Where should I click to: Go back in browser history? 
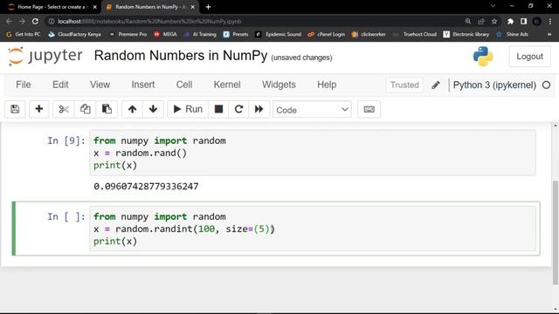point(9,21)
